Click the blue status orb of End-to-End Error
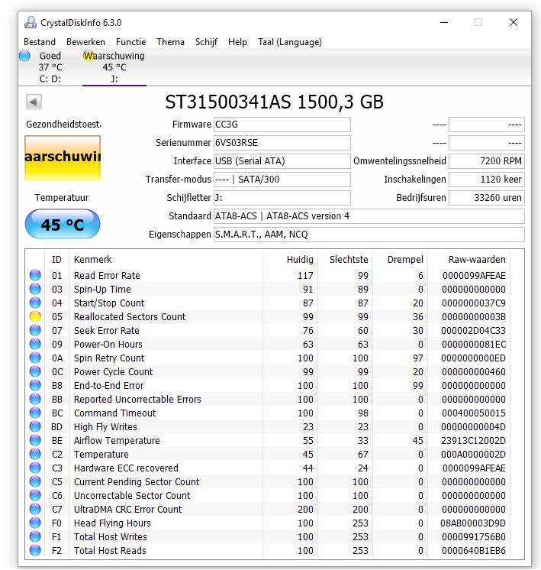Screen dimensions: 541x570 [35, 385]
